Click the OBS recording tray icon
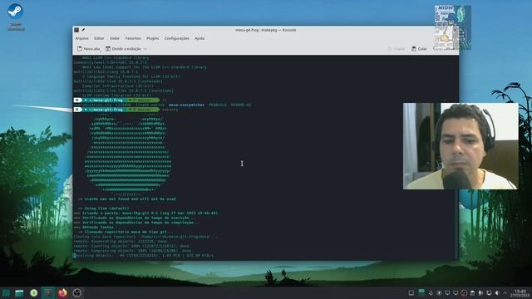Viewport: 532px width, 299px height. coord(464,293)
